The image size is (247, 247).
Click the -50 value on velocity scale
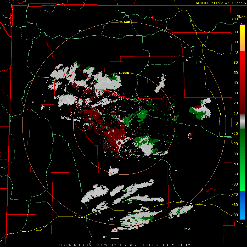(235, 174)
